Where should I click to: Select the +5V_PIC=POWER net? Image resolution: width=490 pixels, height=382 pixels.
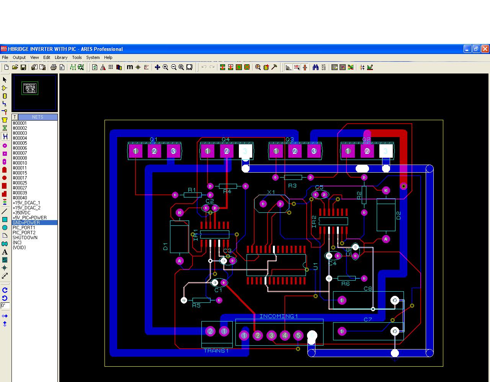point(35,218)
